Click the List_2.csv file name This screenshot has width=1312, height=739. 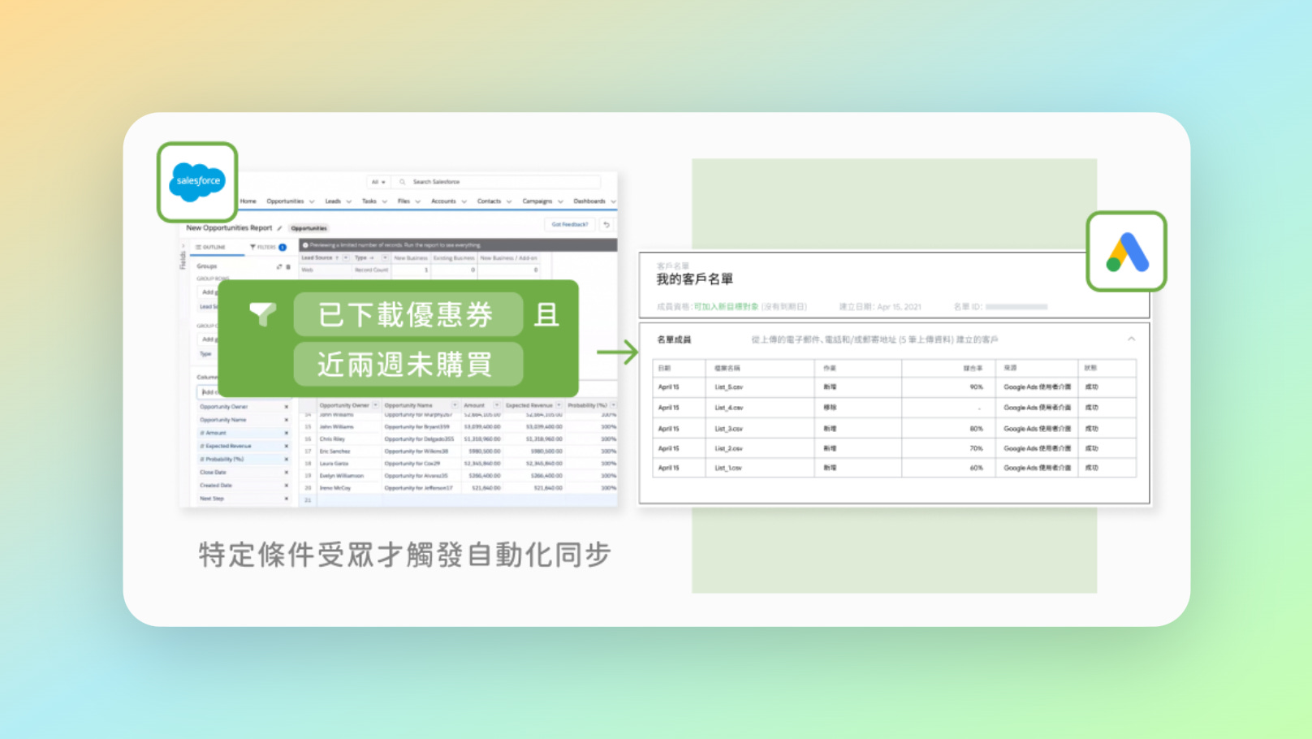[728, 448]
